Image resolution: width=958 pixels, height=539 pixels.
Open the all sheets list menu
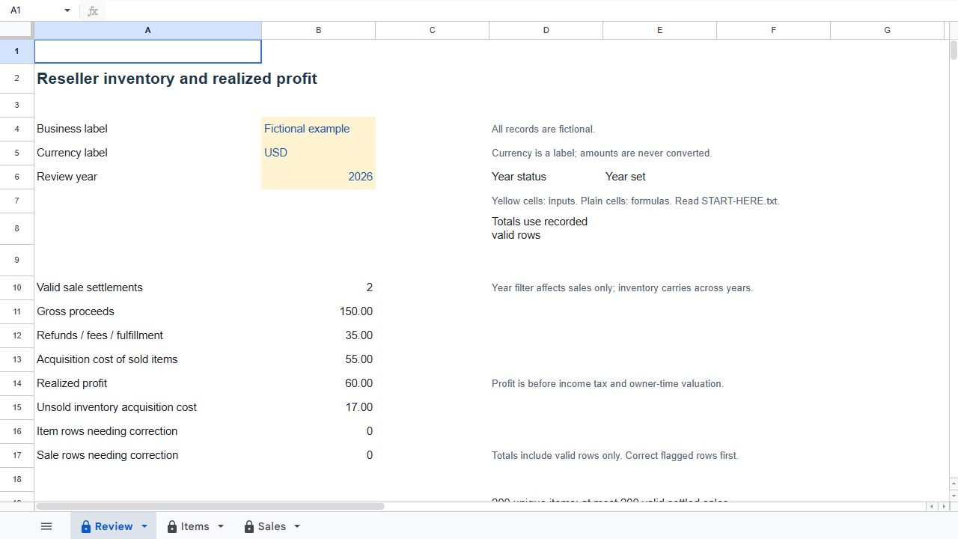point(46,526)
